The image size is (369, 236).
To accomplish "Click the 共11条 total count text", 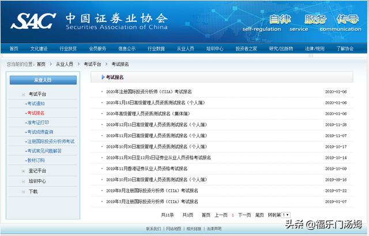I will pos(168,215).
